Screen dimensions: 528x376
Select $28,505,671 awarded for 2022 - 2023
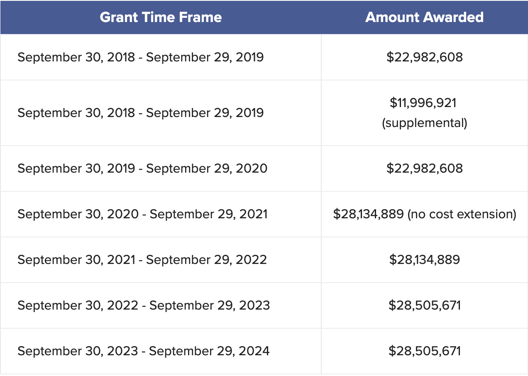(424, 305)
